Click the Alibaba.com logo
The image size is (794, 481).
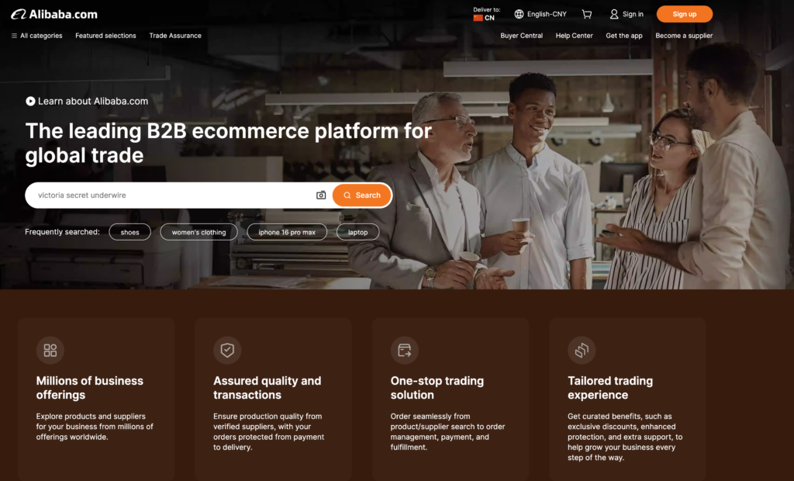[54, 14]
